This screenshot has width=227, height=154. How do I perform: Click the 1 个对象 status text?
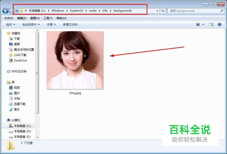click(27, 143)
